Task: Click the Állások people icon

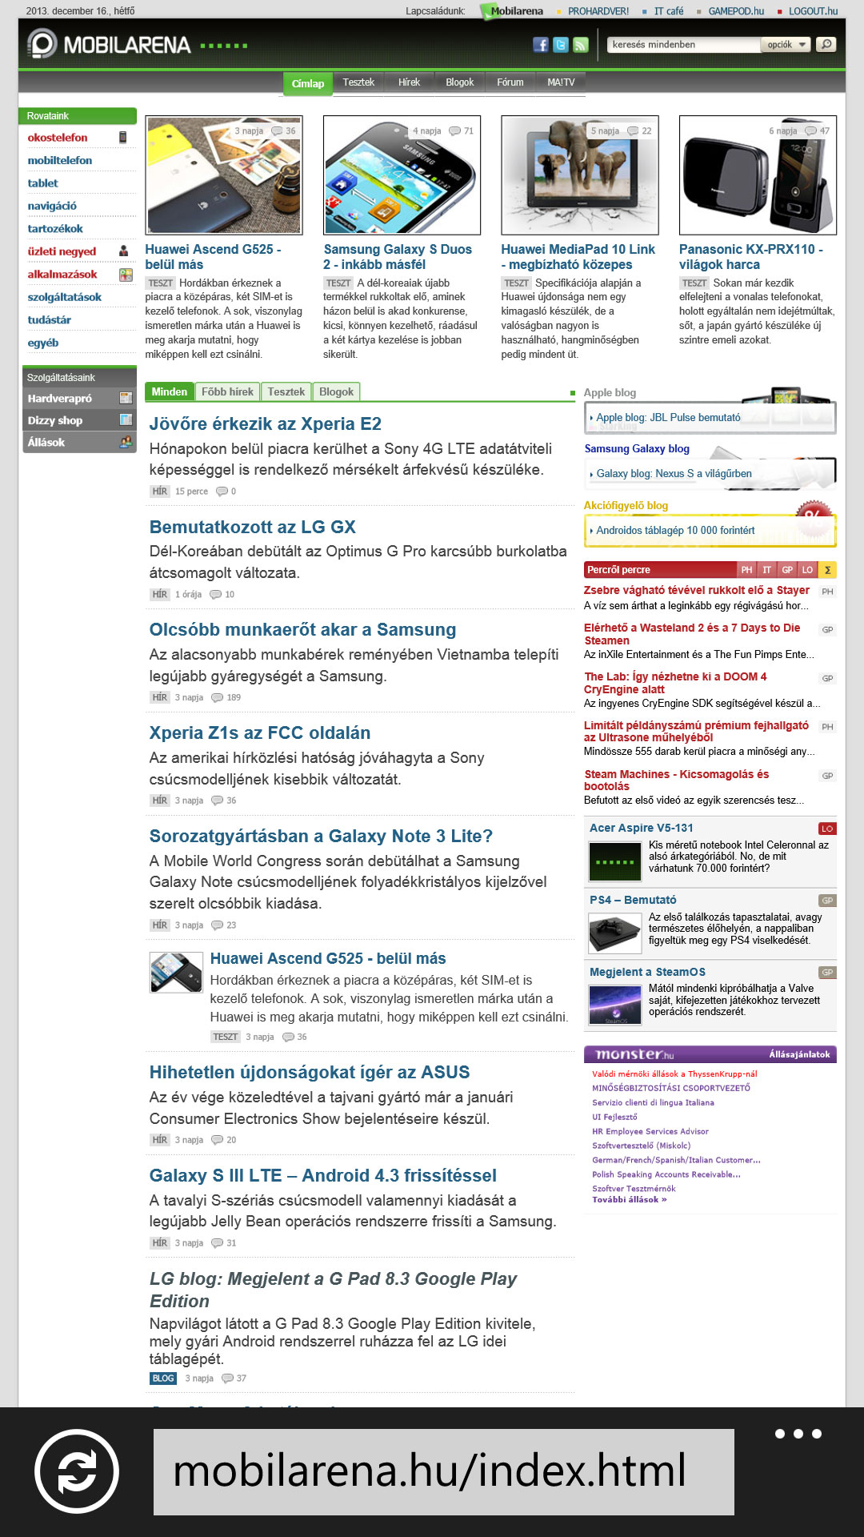Action: click(x=126, y=442)
